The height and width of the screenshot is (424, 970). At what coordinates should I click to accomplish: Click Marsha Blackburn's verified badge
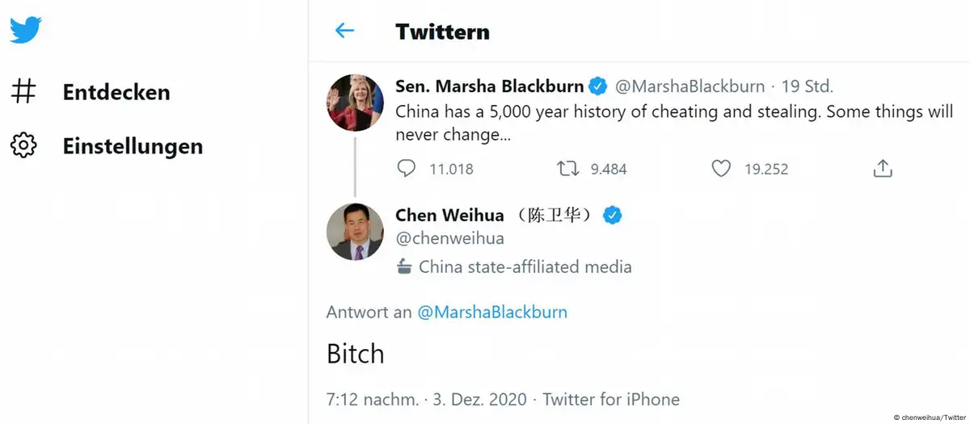point(597,86)
